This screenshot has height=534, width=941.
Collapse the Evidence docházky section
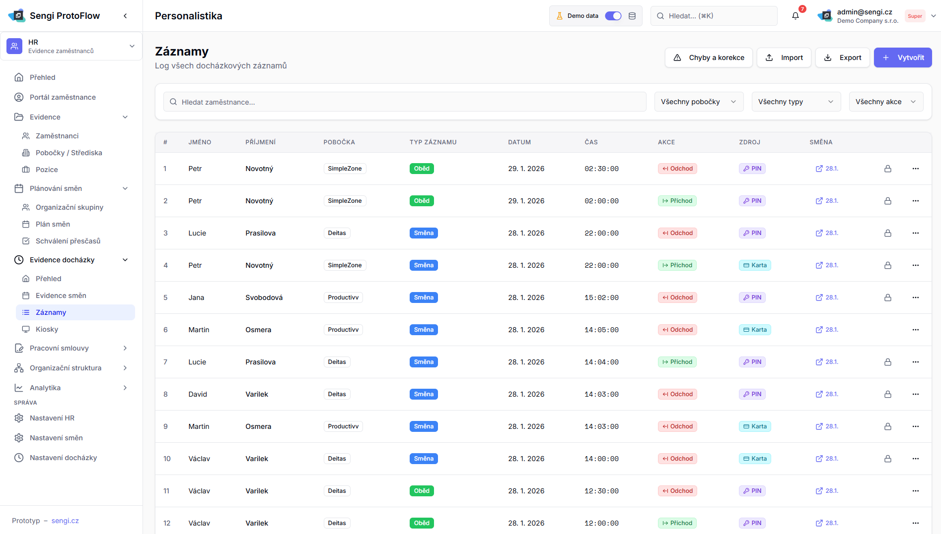pyautogui.click(x=125, y=260)
